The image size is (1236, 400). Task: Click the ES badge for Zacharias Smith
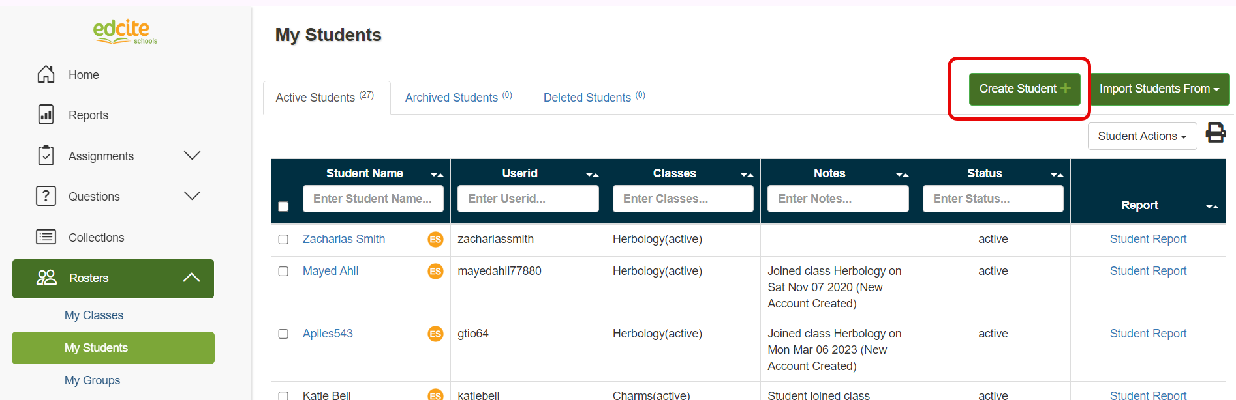435,239
